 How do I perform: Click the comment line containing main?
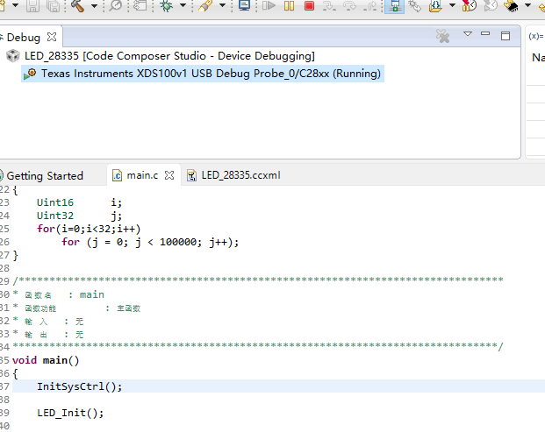click(x=59, y=294)
